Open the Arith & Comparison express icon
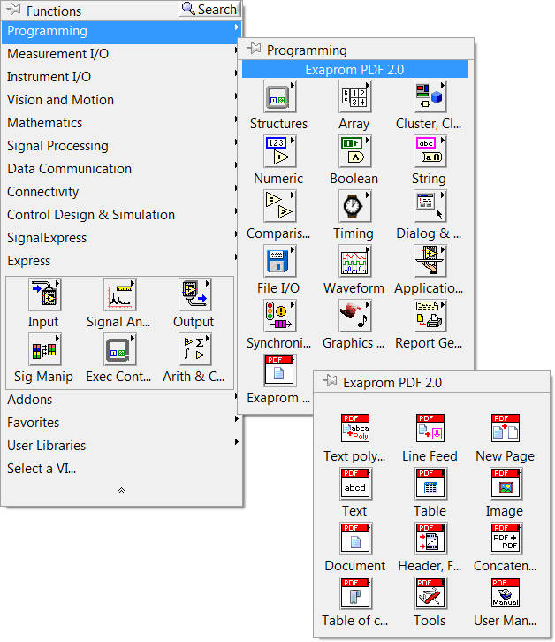The width and height of the screenshot is (555, 642). click(194, 349)
